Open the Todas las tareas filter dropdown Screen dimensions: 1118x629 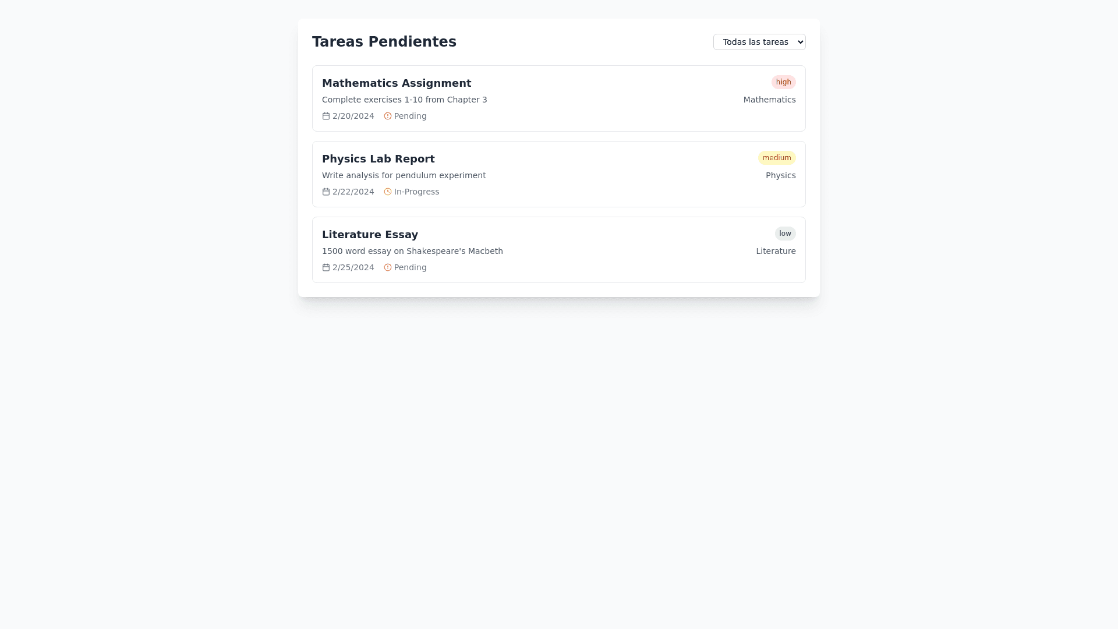coord(759,42)
